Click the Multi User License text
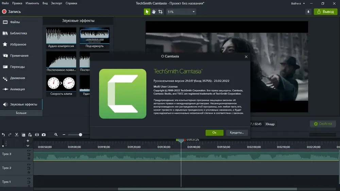Screen dimensions: 340x191 point(166,87)
